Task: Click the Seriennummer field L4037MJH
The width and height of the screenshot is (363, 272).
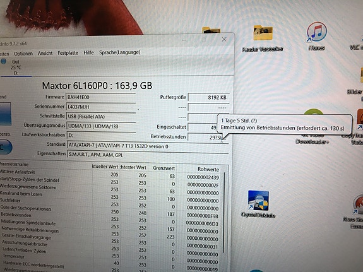Action: pyautogui.click(x=101, y=107)
